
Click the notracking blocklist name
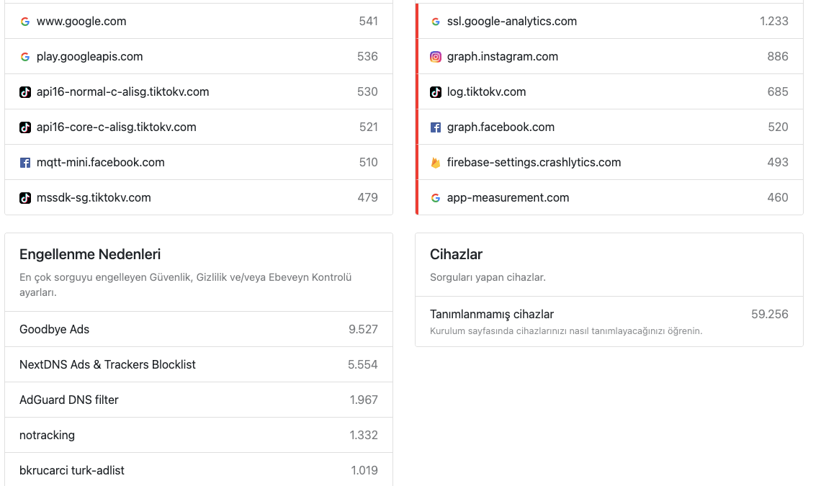[x=47, y=436]
